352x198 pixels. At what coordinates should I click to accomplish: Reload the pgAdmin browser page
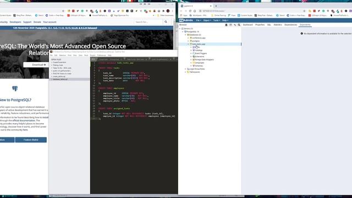point(190,11)
